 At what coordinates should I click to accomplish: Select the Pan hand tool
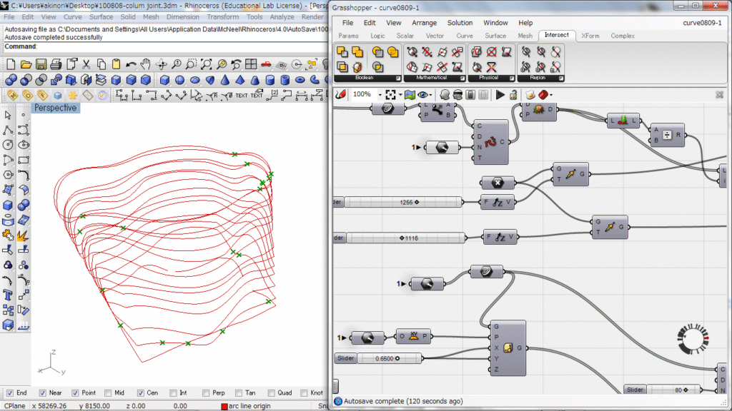pos(146,64)
